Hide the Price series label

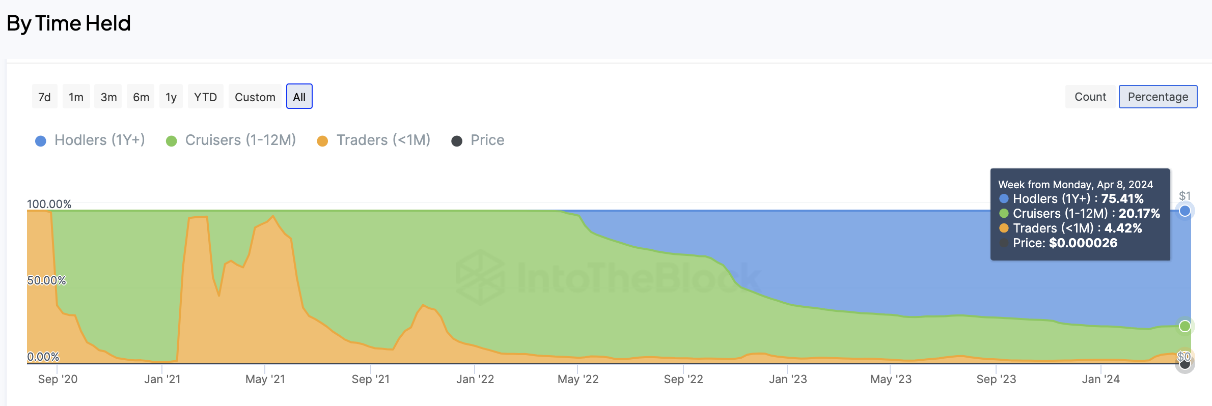click(487, 140)
